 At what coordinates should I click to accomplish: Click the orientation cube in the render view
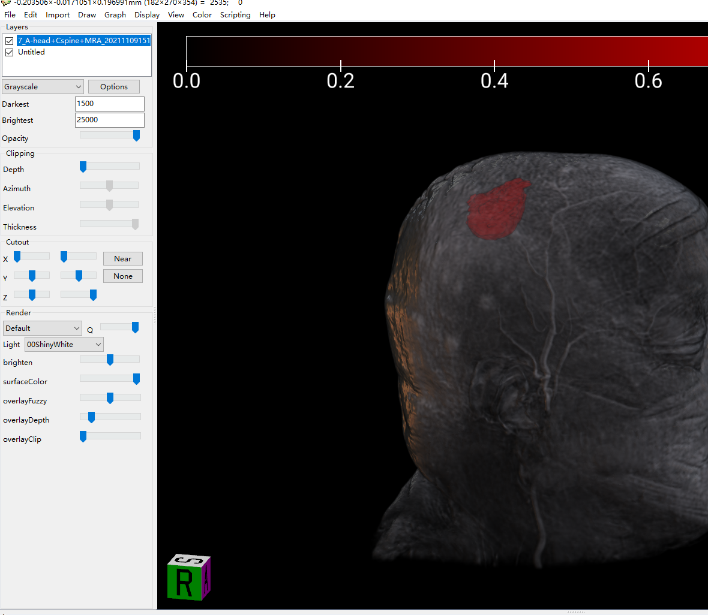pos(189,577)
